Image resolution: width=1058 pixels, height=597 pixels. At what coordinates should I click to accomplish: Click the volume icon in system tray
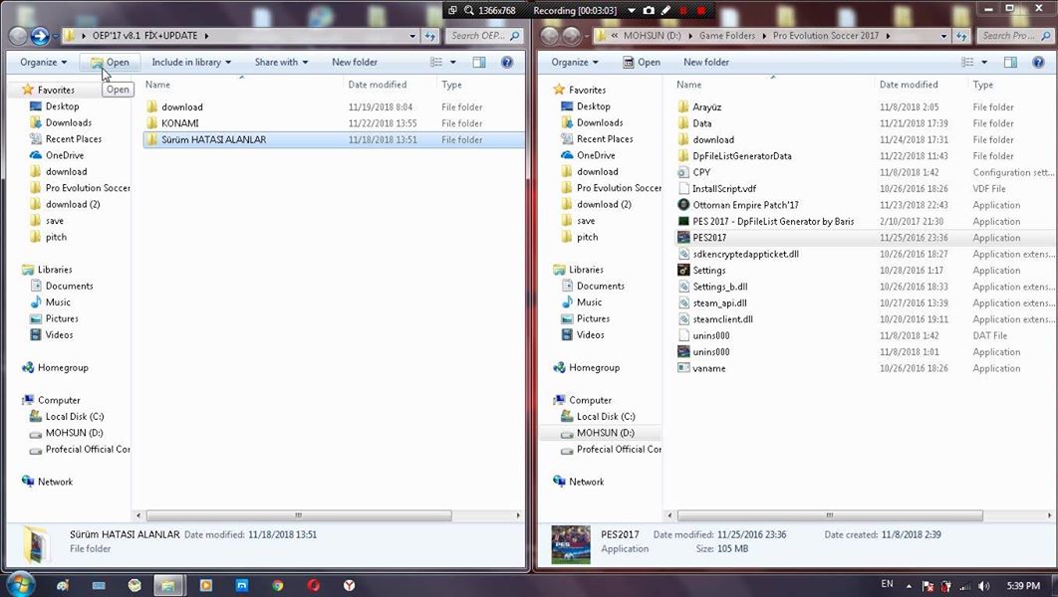coord(983,586)
